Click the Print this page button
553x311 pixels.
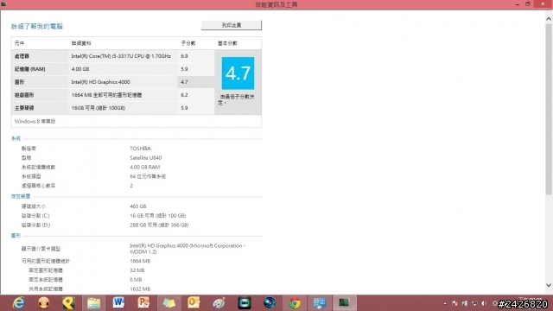232,25
